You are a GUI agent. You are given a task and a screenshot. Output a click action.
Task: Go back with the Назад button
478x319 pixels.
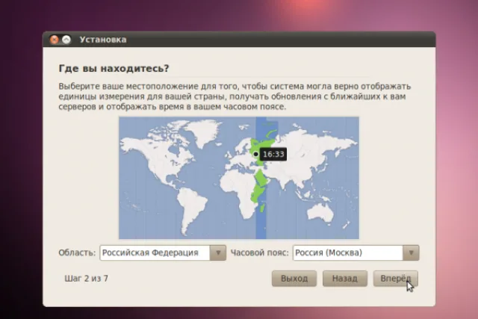click(x=345, y=279)
